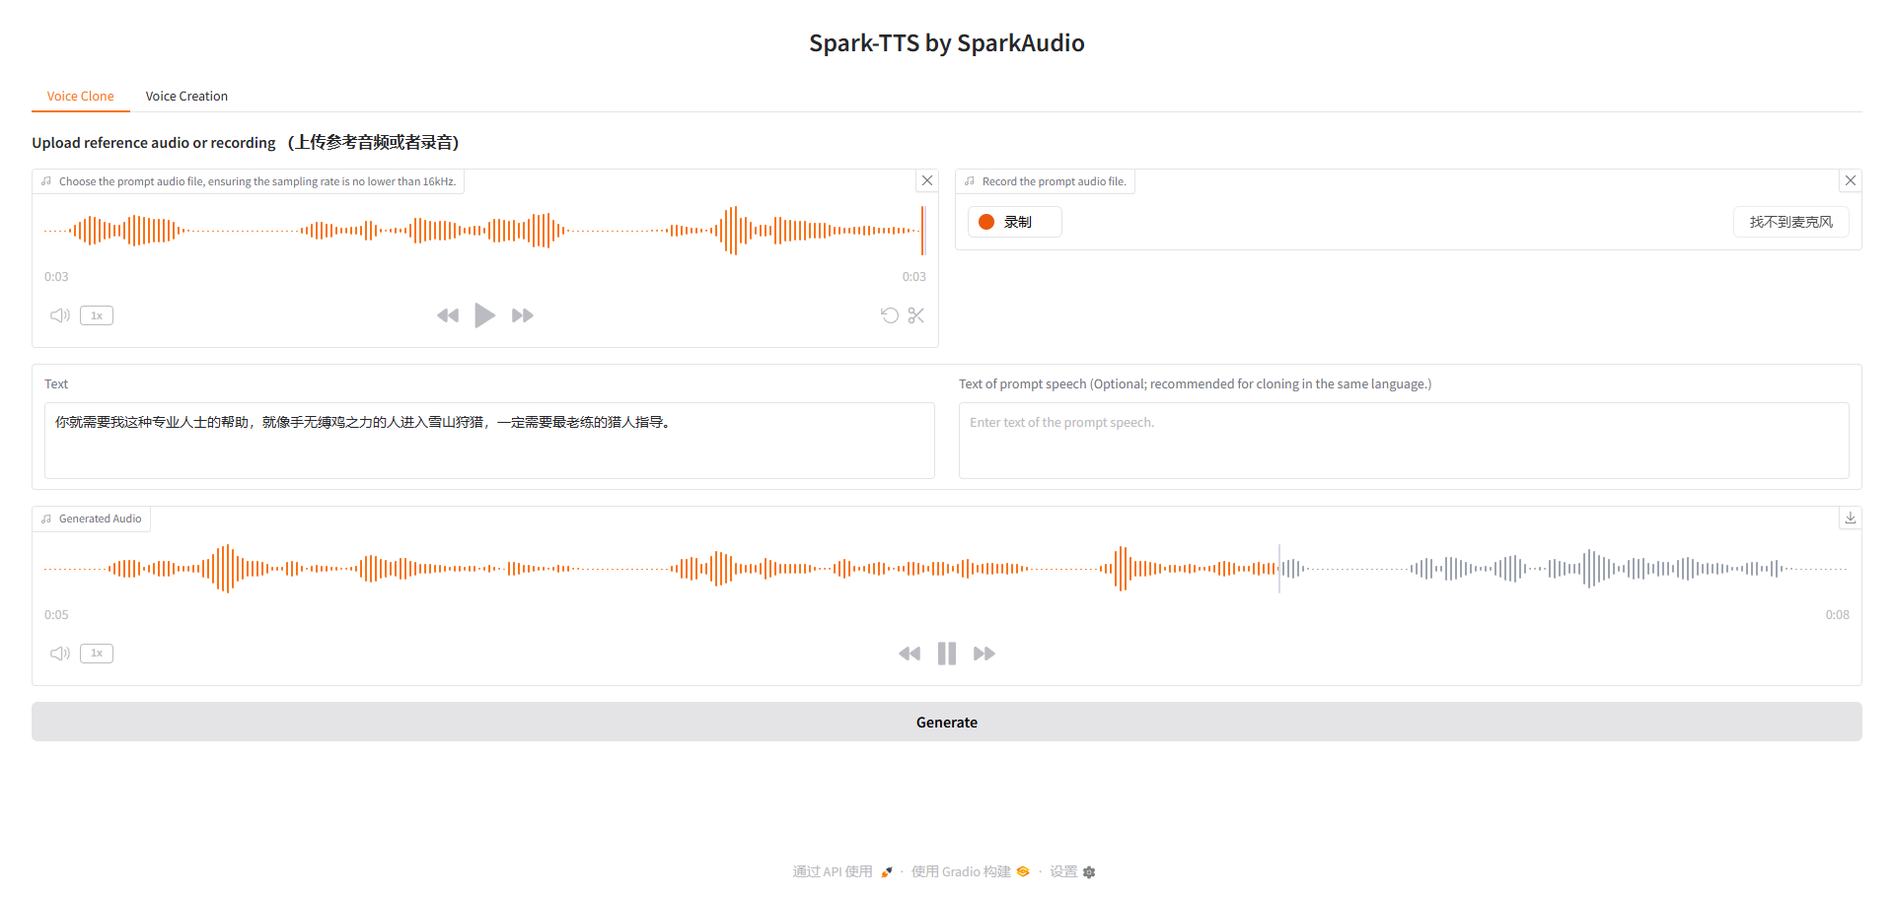Adjust the generated audio volume icon
Image resolution: width=1894 pixels, height=898 pixels.
(60, 654)
